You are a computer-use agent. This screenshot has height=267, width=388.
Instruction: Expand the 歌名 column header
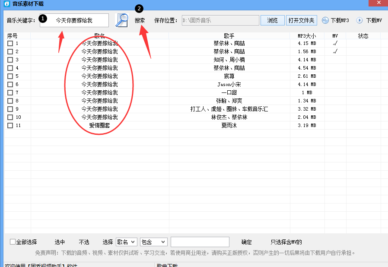tap(100, 36)
